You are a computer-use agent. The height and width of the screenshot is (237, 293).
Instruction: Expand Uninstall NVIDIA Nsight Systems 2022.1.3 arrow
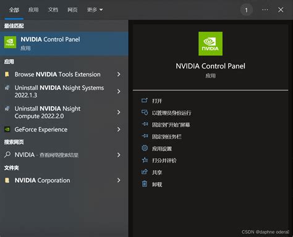[x=119, y=91]
